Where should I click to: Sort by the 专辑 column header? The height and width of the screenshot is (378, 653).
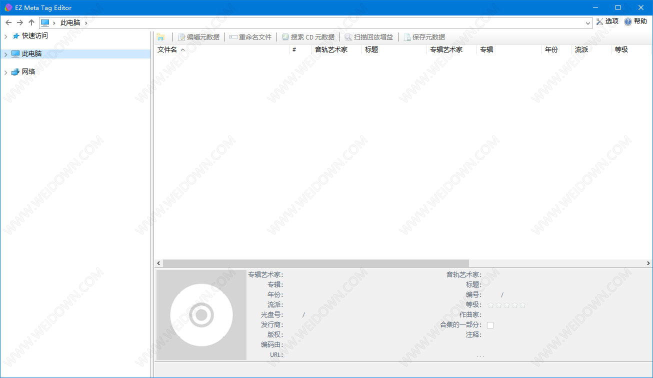pyautogui.click(x=509, y=50)
